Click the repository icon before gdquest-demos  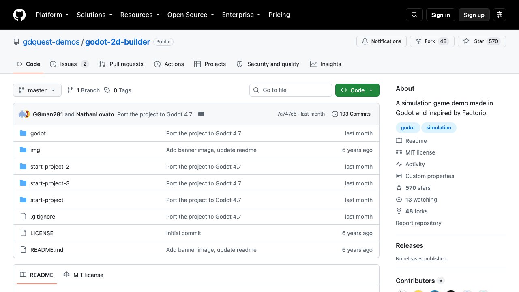pyautogui.click(x=16, y=42)
